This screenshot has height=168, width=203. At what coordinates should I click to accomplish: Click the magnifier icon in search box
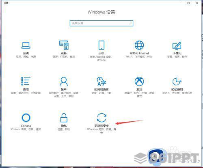coord(130,23)
